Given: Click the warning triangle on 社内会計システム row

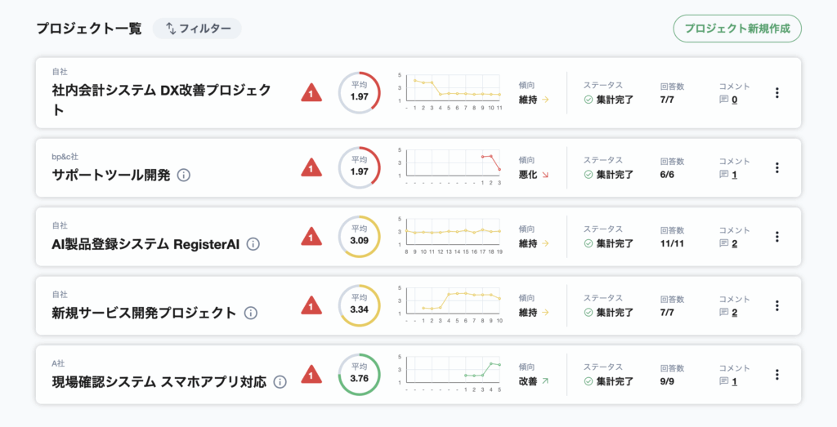Looking at the screenshot, I should coord(311,93).
